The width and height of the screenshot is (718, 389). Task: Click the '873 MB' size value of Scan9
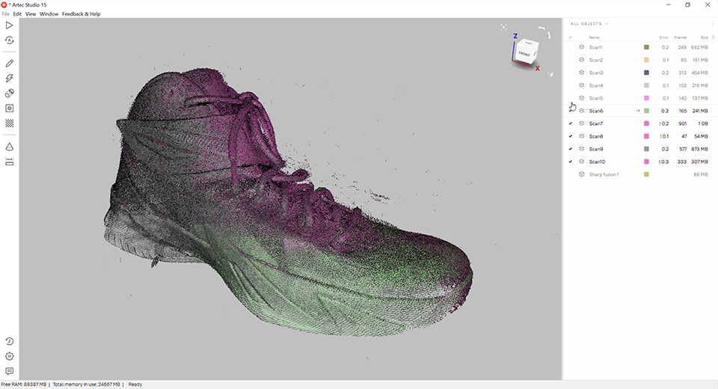700,149
